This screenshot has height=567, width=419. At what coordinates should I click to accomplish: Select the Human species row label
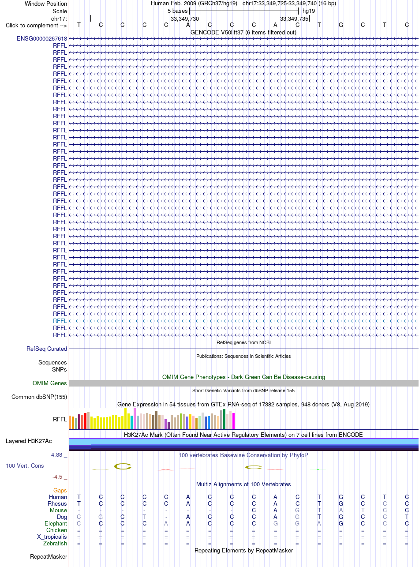click(58, 497)
